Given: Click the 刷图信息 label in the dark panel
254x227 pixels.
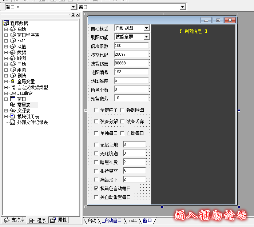Looking at the screenshot, I should (x=193, y=31).
